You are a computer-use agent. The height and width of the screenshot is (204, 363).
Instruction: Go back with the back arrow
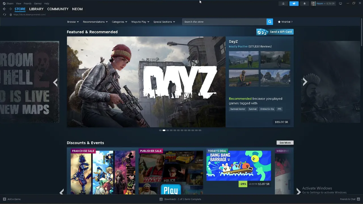point(4,9)
